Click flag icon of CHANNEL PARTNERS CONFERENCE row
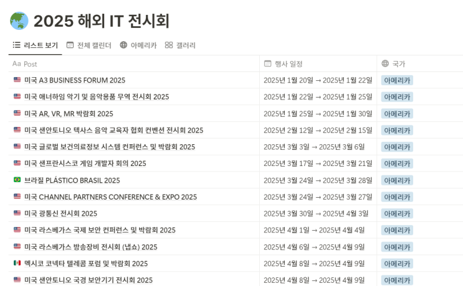This screenshot has height=286, width=463. click(x=17, y=196)
